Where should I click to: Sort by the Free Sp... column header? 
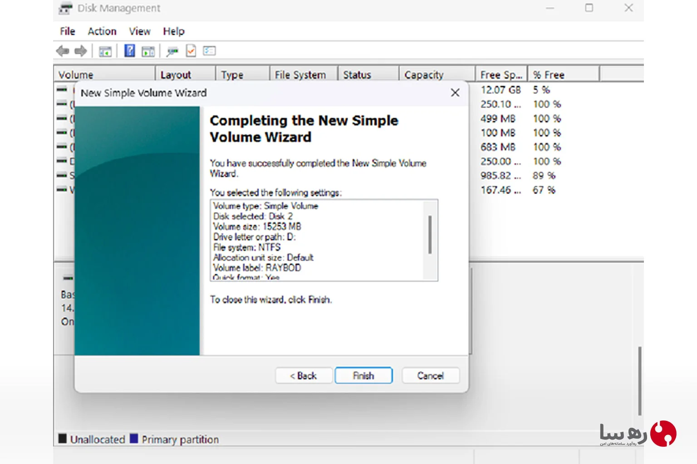tap(501, 75)
